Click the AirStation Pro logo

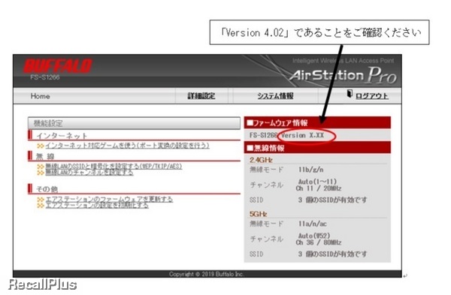click(x=343, y=75)
